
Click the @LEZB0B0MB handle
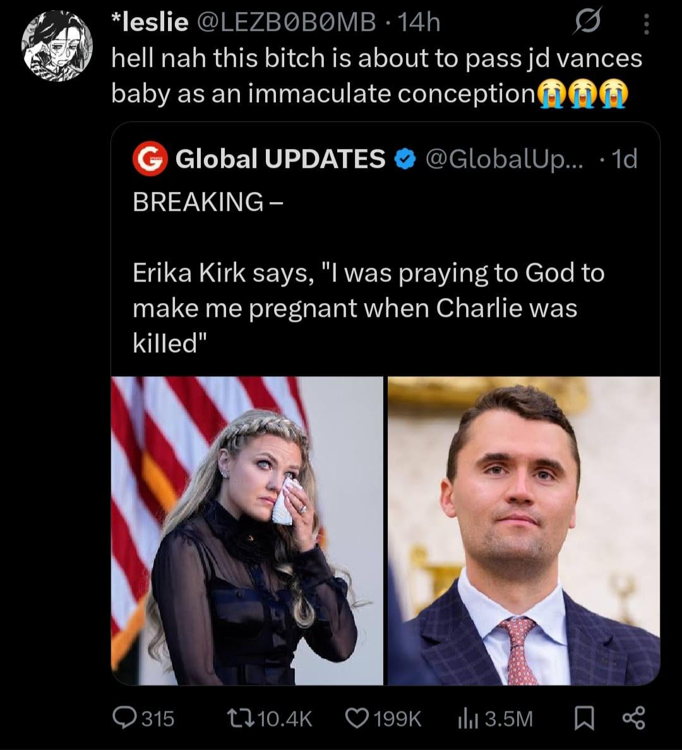[286, 23]
